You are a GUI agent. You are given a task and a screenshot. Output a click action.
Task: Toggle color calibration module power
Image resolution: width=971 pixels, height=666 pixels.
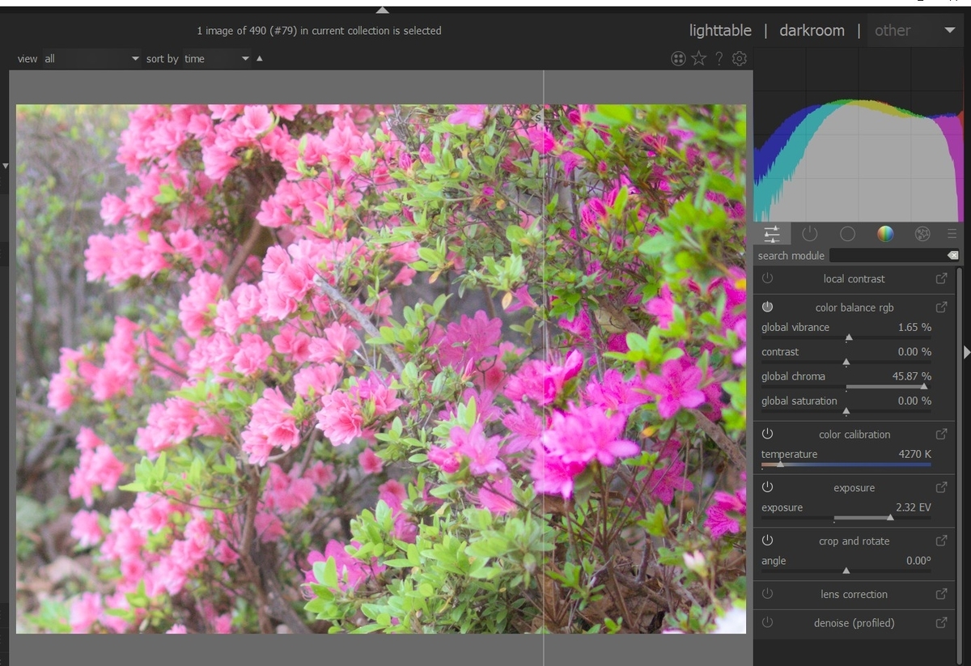(x=767, y=435)
